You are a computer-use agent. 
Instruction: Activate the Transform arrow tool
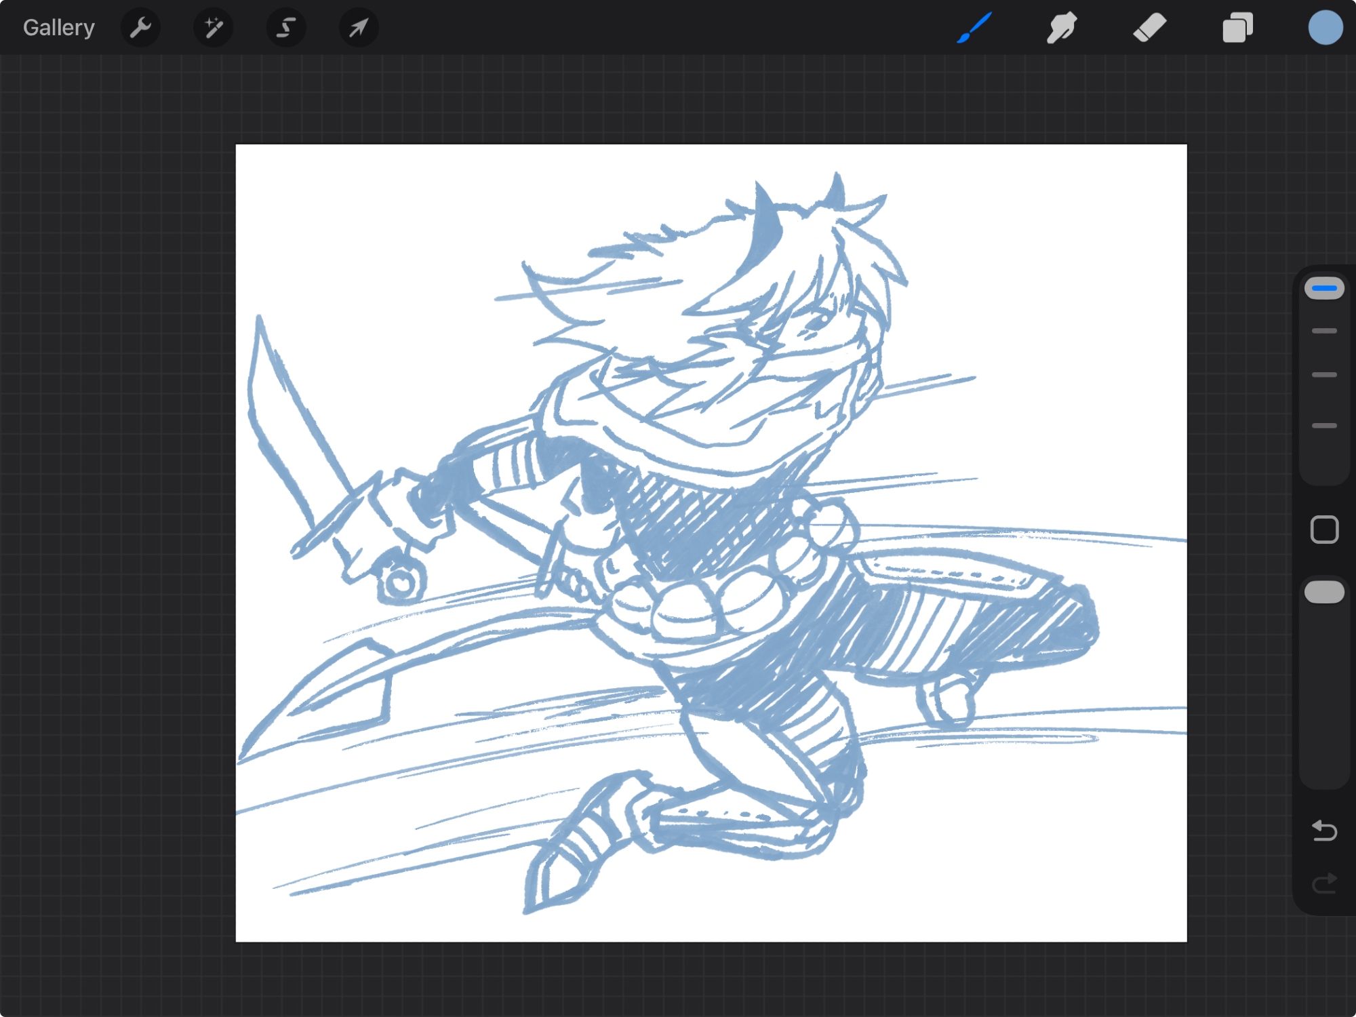[x=359, y=28]
